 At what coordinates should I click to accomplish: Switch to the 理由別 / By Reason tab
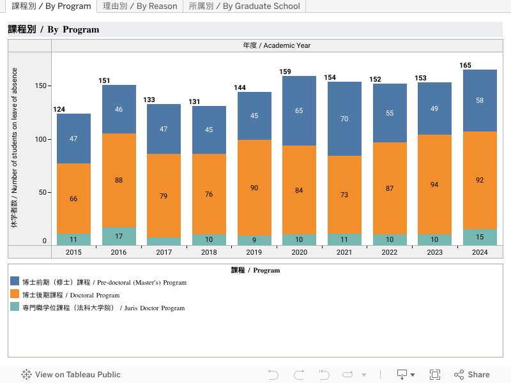tap(140, 6)
